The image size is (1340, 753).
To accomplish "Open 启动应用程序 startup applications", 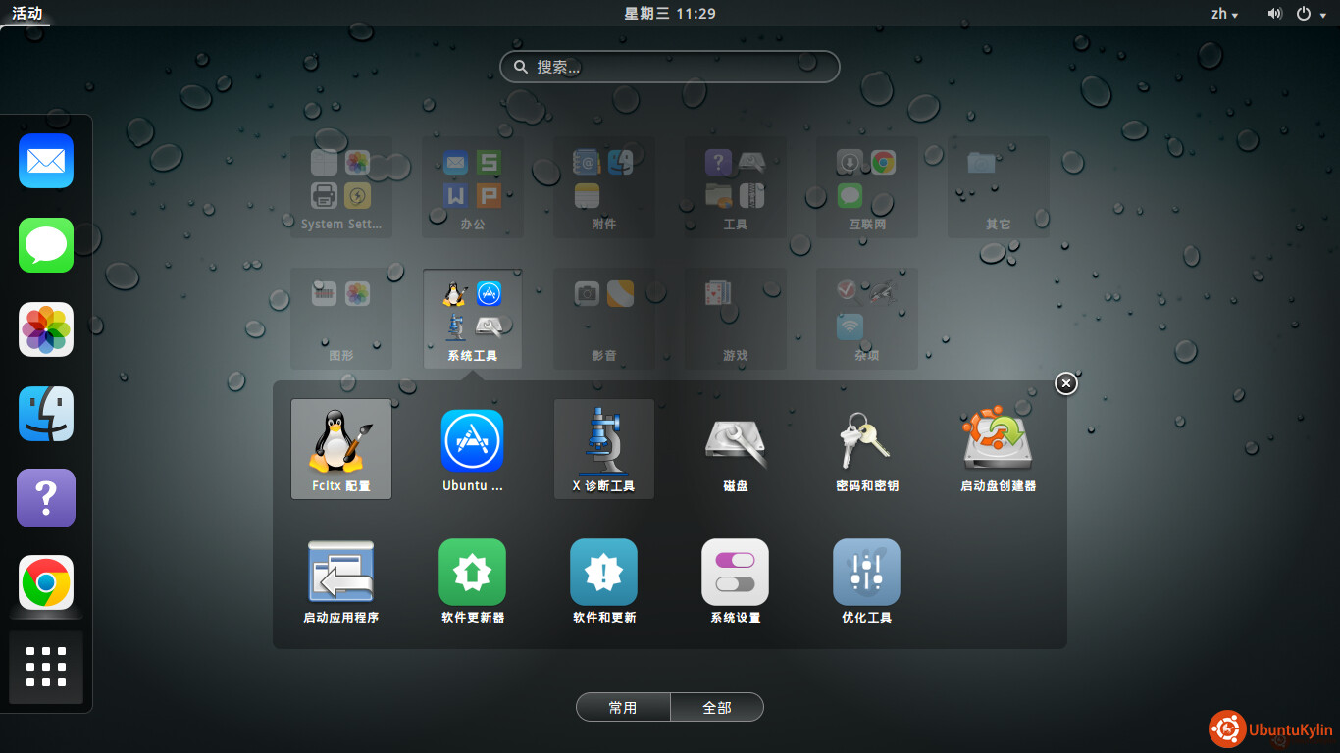I will point(340,580).
